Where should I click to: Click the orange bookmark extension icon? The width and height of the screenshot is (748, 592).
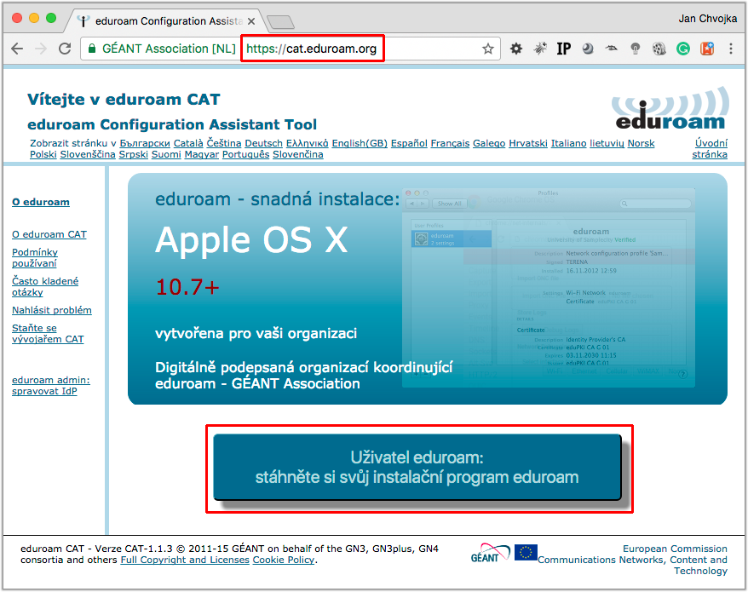click(706, 49)
